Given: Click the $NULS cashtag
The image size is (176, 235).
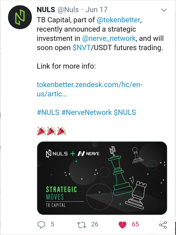Looking at the screenshot, I should (x=125, y=112).
